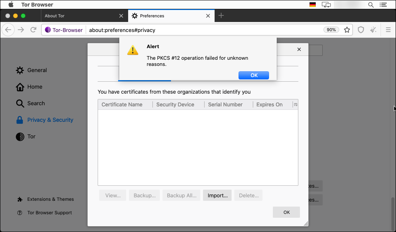The width and height of the screenshot is (396, 232).
Task: Click the reload page icon
Action: pos(34,30)
